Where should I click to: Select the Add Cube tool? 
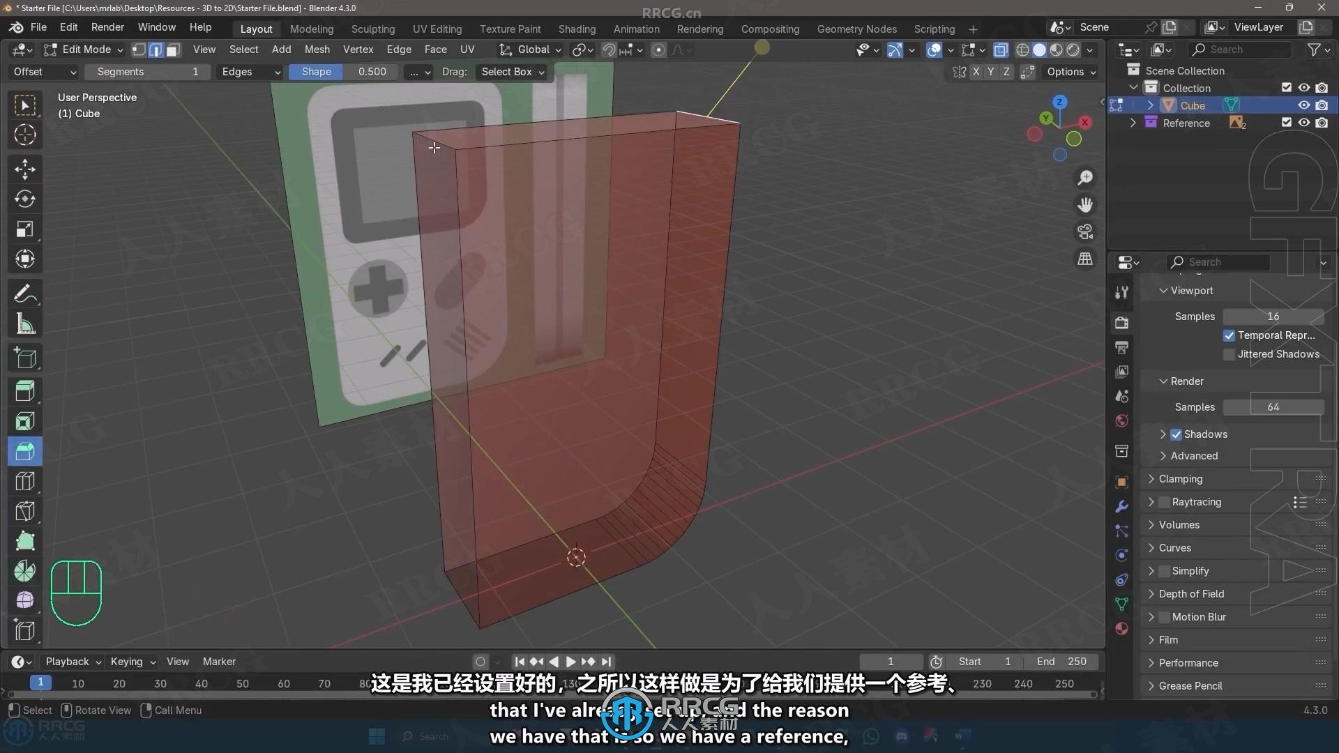[x=25, y=358]
